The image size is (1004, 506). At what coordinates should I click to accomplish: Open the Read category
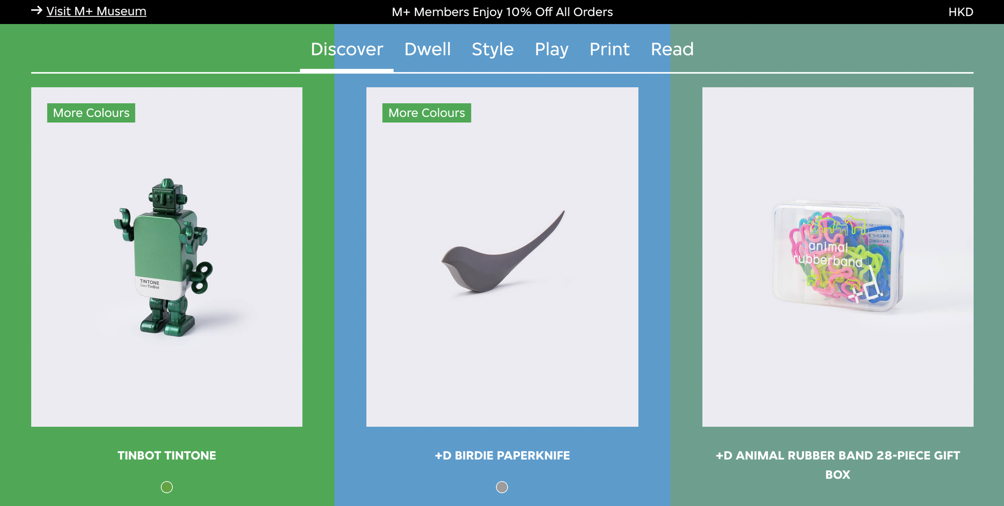click(672, 49)
